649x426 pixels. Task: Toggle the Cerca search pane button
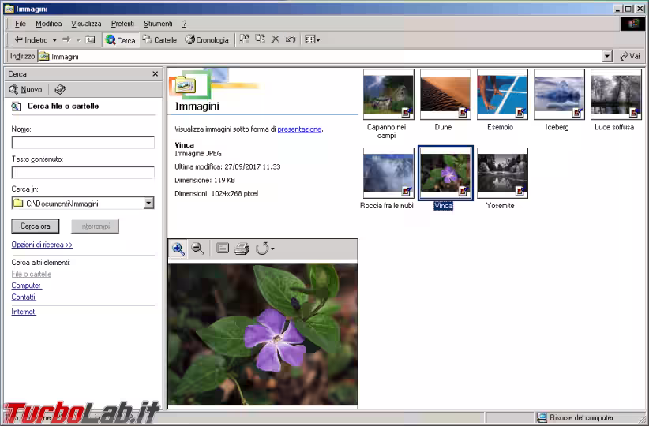pos(121,39)
